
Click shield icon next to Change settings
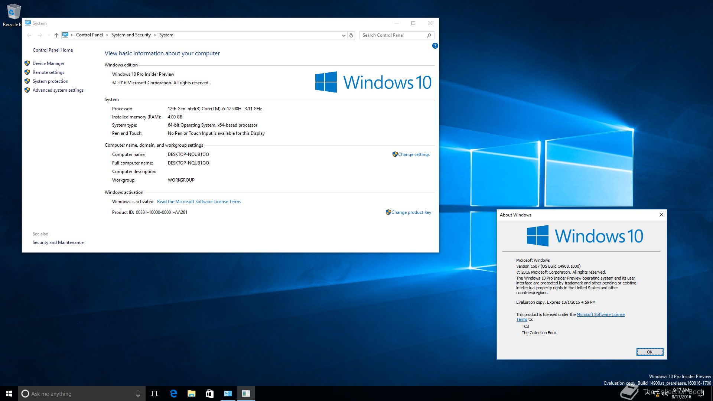tap(395, 154)
